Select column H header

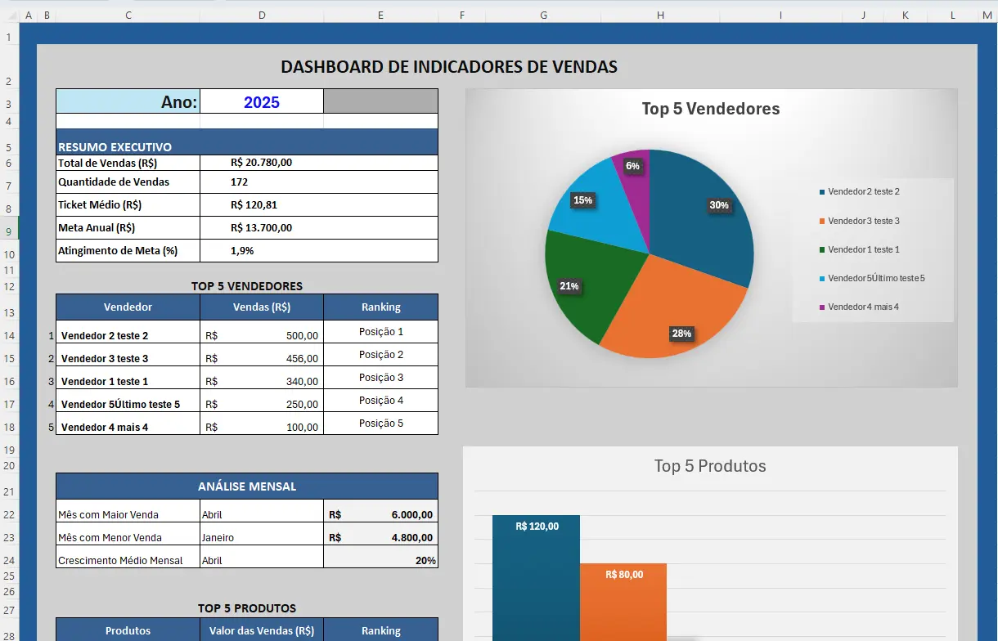pyautogui.click(x=660, y=15)
